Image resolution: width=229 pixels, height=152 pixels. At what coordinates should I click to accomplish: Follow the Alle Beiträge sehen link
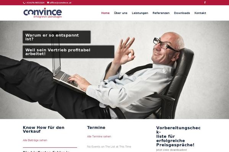[35, 140]
